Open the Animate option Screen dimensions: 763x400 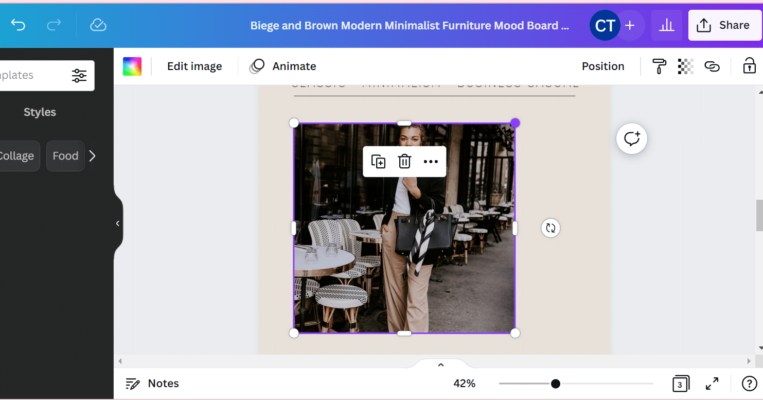[283, 66]
